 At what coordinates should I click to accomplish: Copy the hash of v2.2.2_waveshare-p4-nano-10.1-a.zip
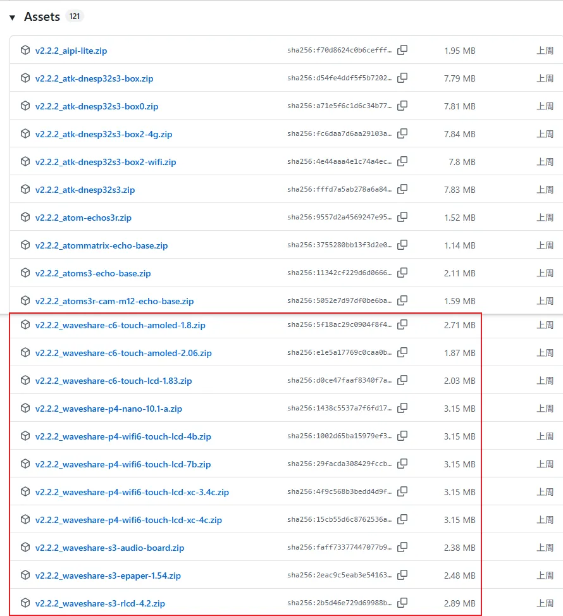pyautogui.click(x=402, y=408)
